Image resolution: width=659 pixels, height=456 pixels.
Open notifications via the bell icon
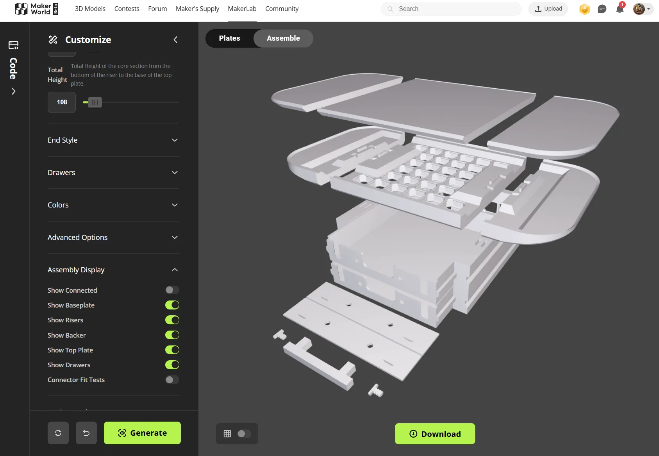pyautogui.click(x=619, y=9)
